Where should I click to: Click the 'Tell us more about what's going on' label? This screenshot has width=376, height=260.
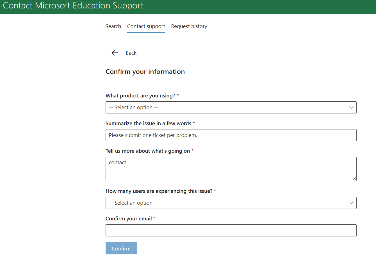coord(148,151)
